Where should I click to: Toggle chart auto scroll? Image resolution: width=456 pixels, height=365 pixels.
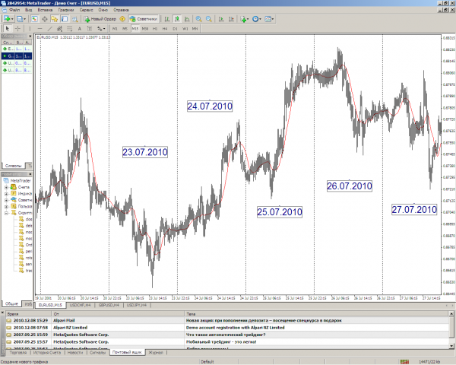pyautogui.click(x=221, y=19)
